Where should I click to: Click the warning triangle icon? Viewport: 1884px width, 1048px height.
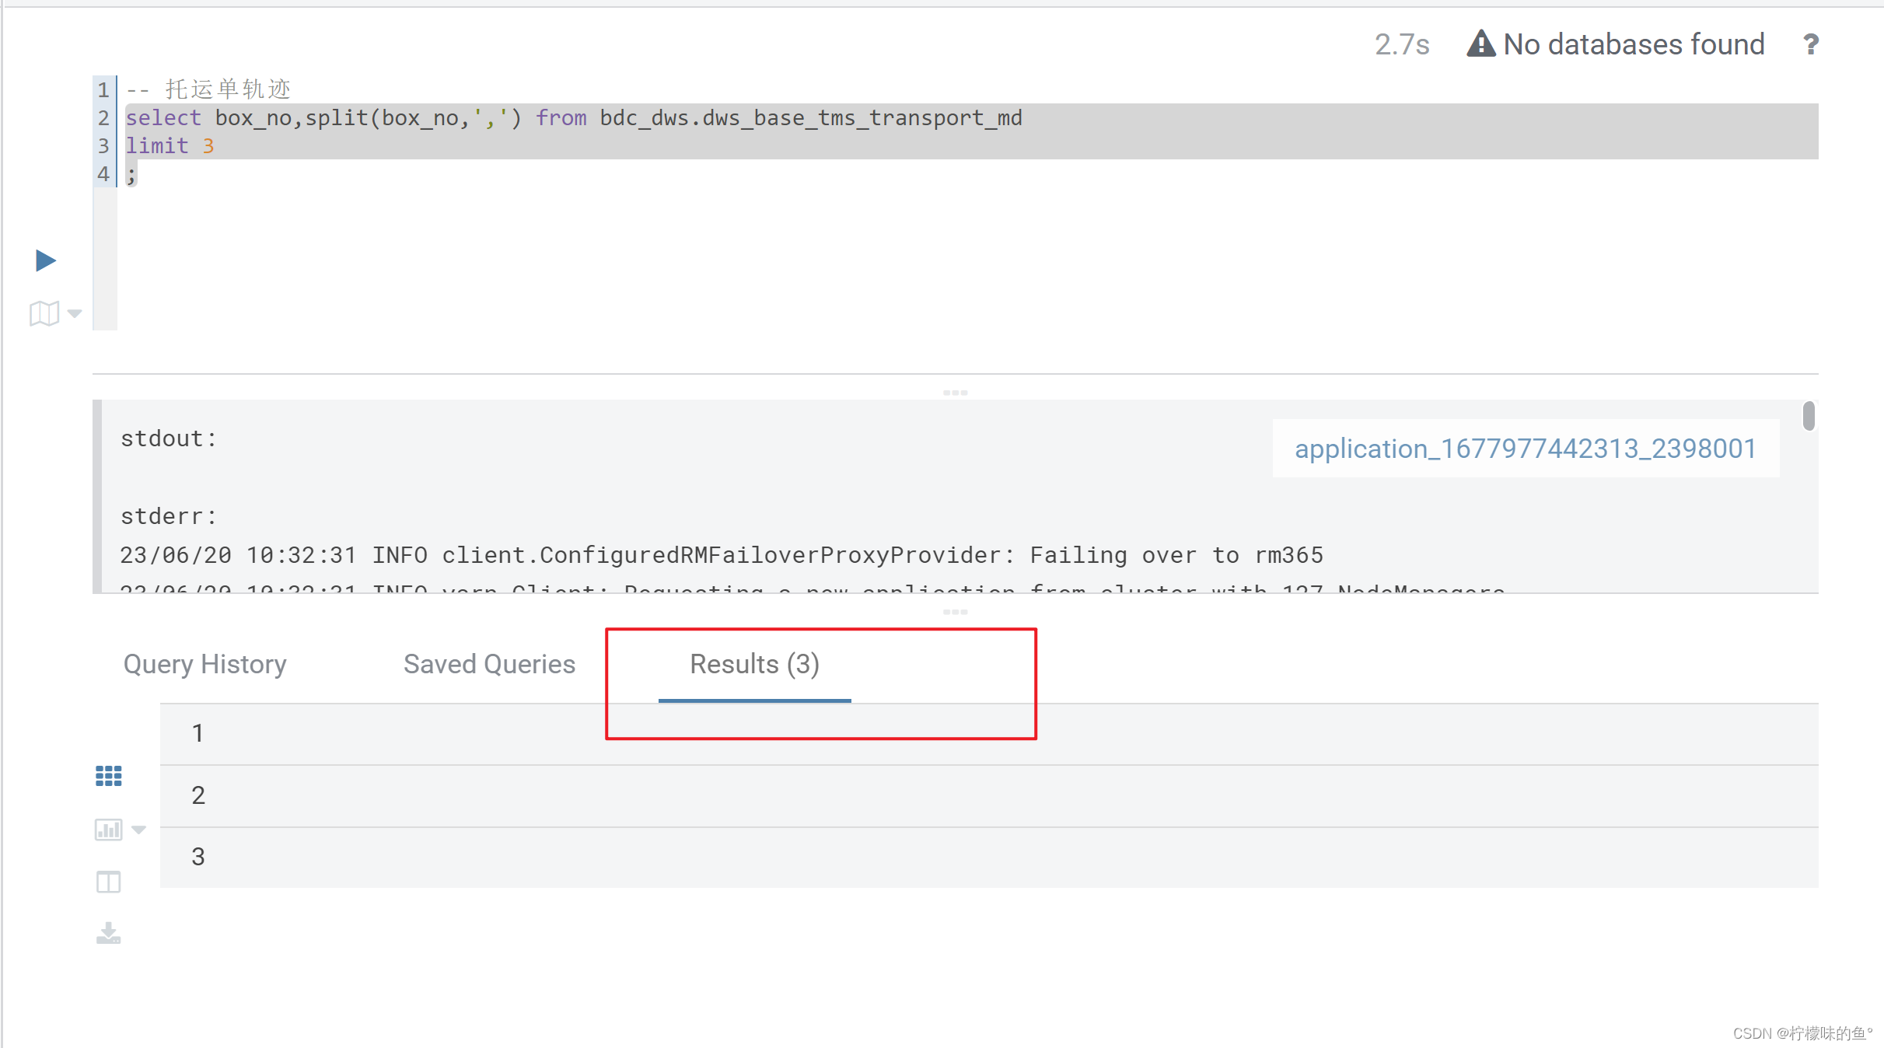coord(1480,44)
